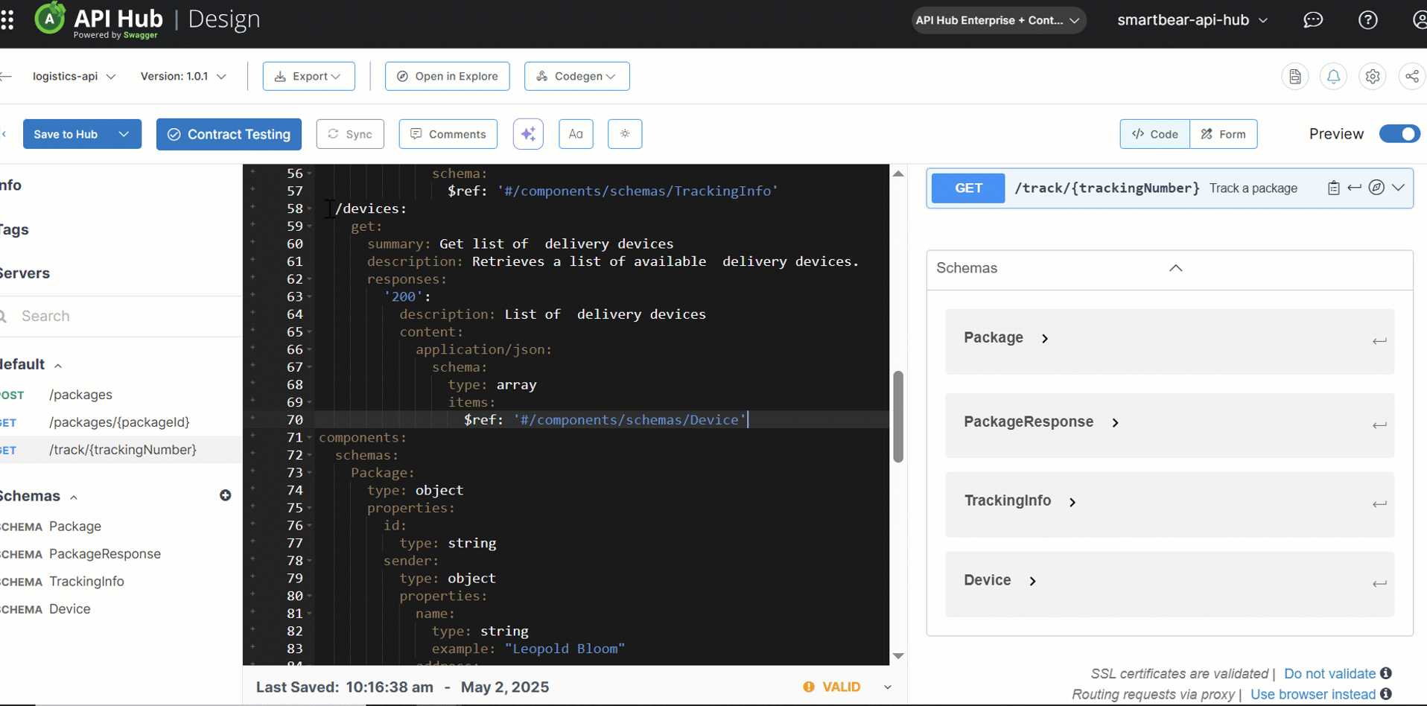The width and height of the screenshot is (1427, 706).
Task: Open API settings gear
Action: [1373, 77]
